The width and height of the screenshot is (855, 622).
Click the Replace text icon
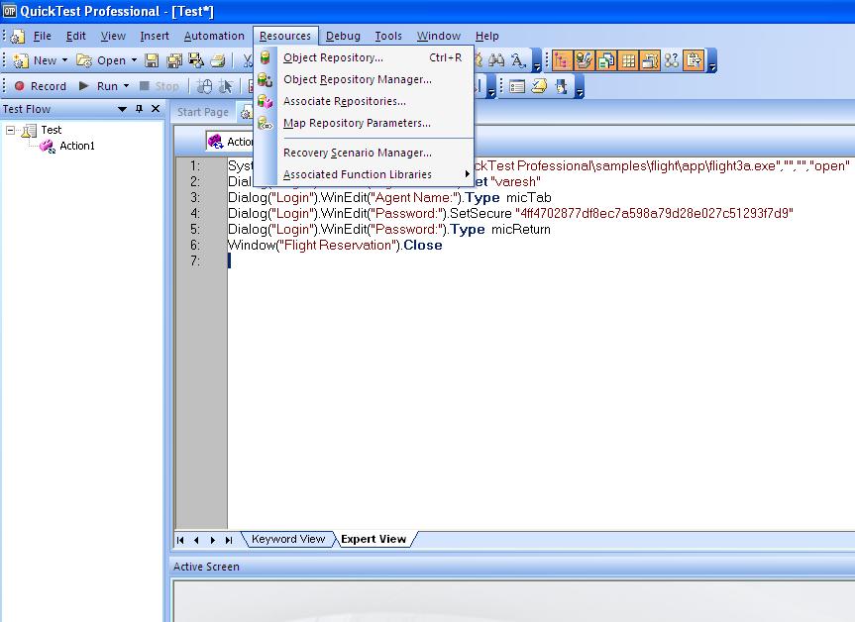(518, 60)
